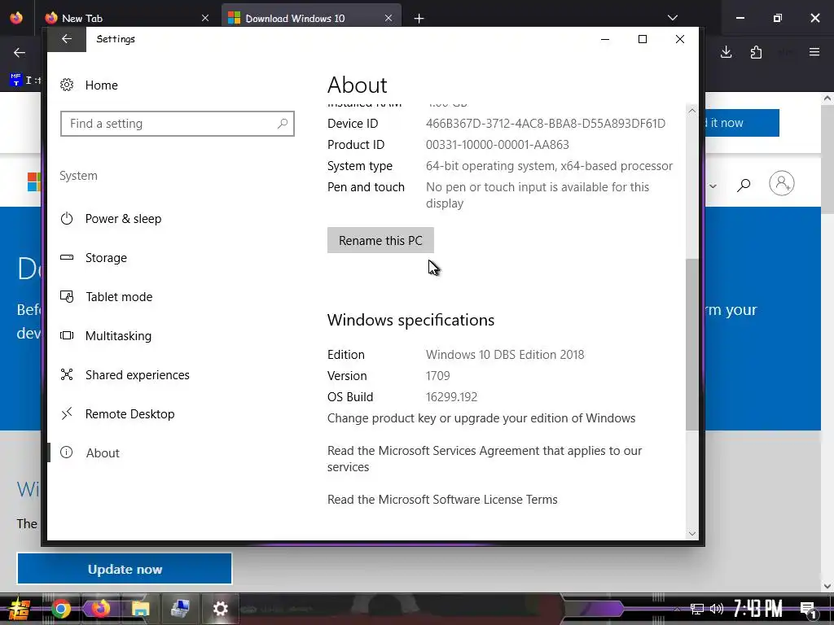Select the About info page
The height and width of the screenshot is (625, 834).
click(x=102, y=452)
